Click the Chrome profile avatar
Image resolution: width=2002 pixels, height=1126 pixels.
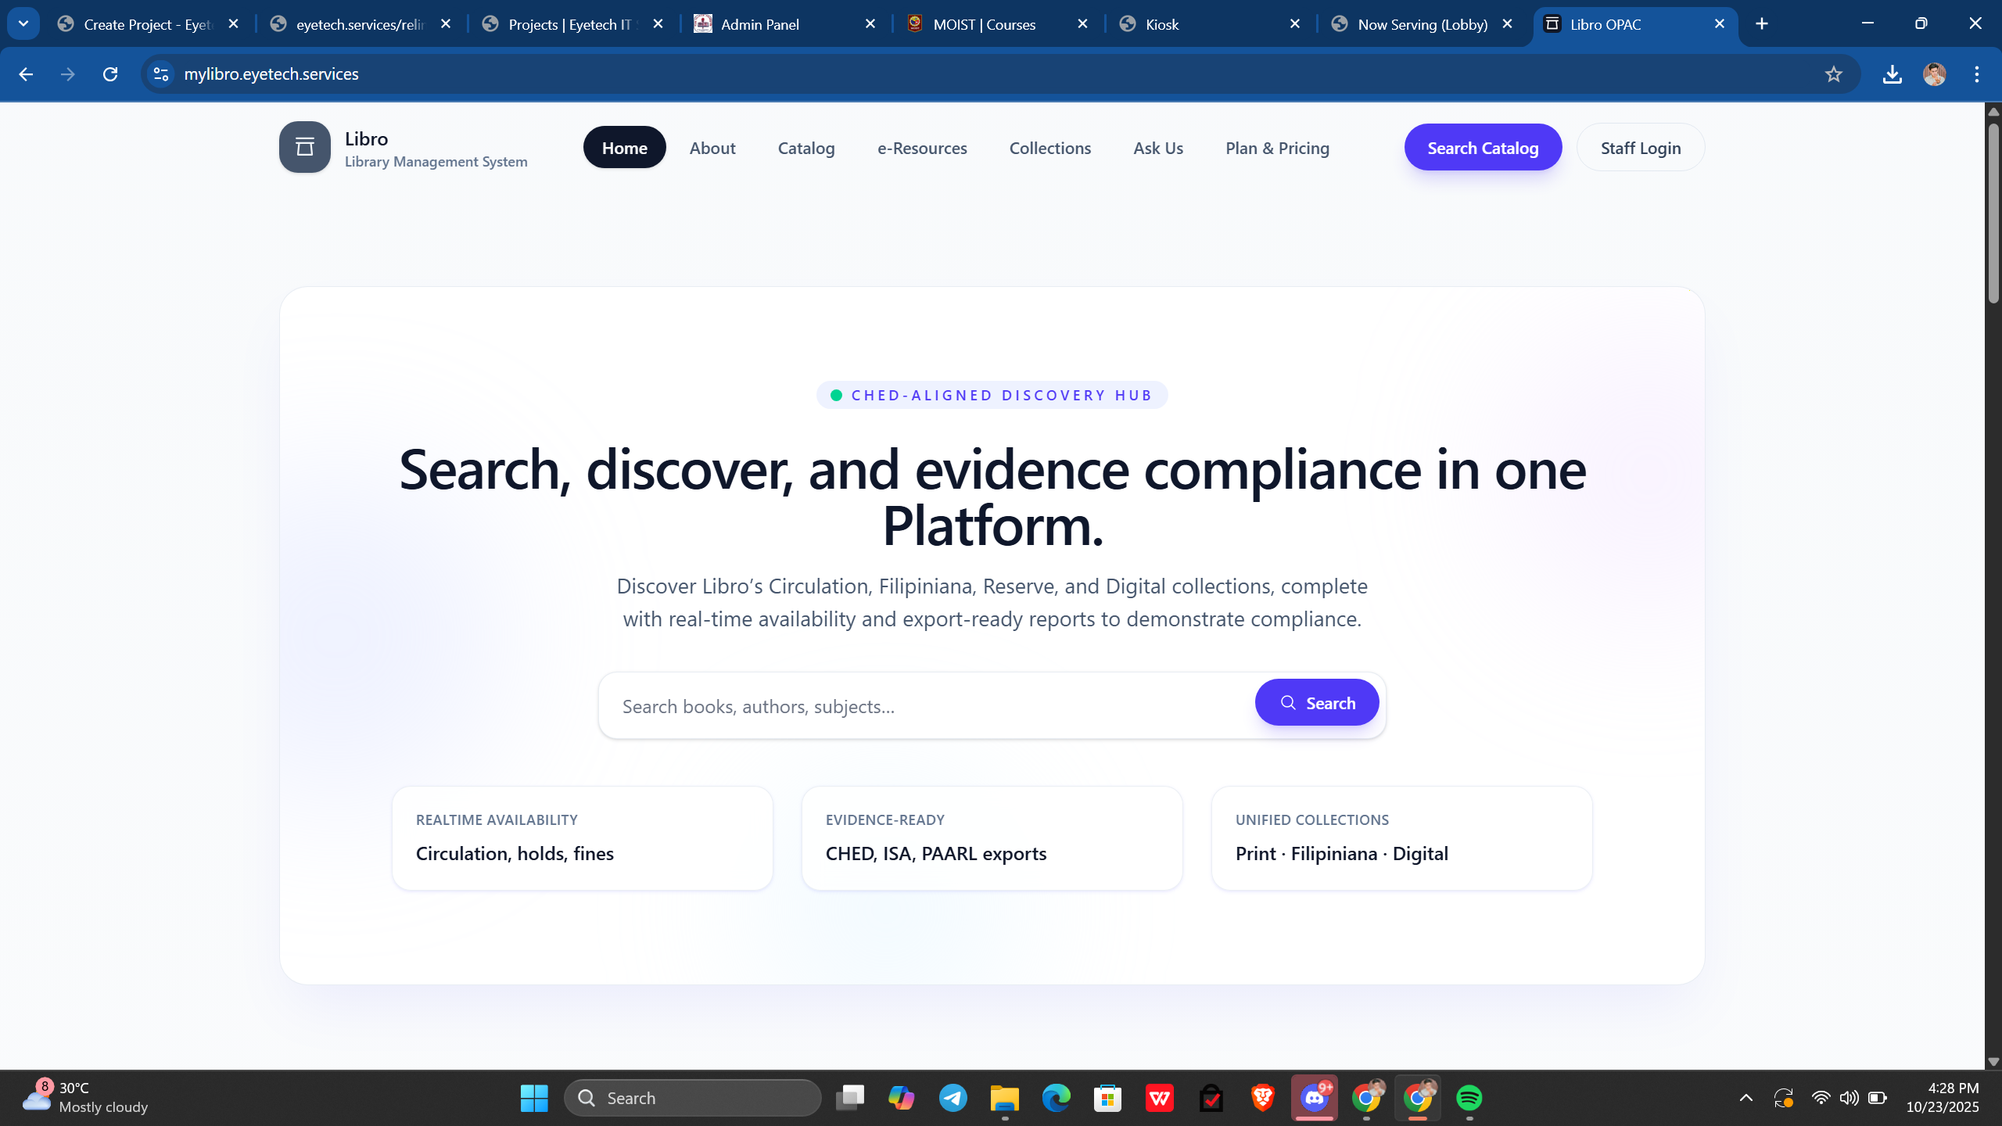point(1934,74)
